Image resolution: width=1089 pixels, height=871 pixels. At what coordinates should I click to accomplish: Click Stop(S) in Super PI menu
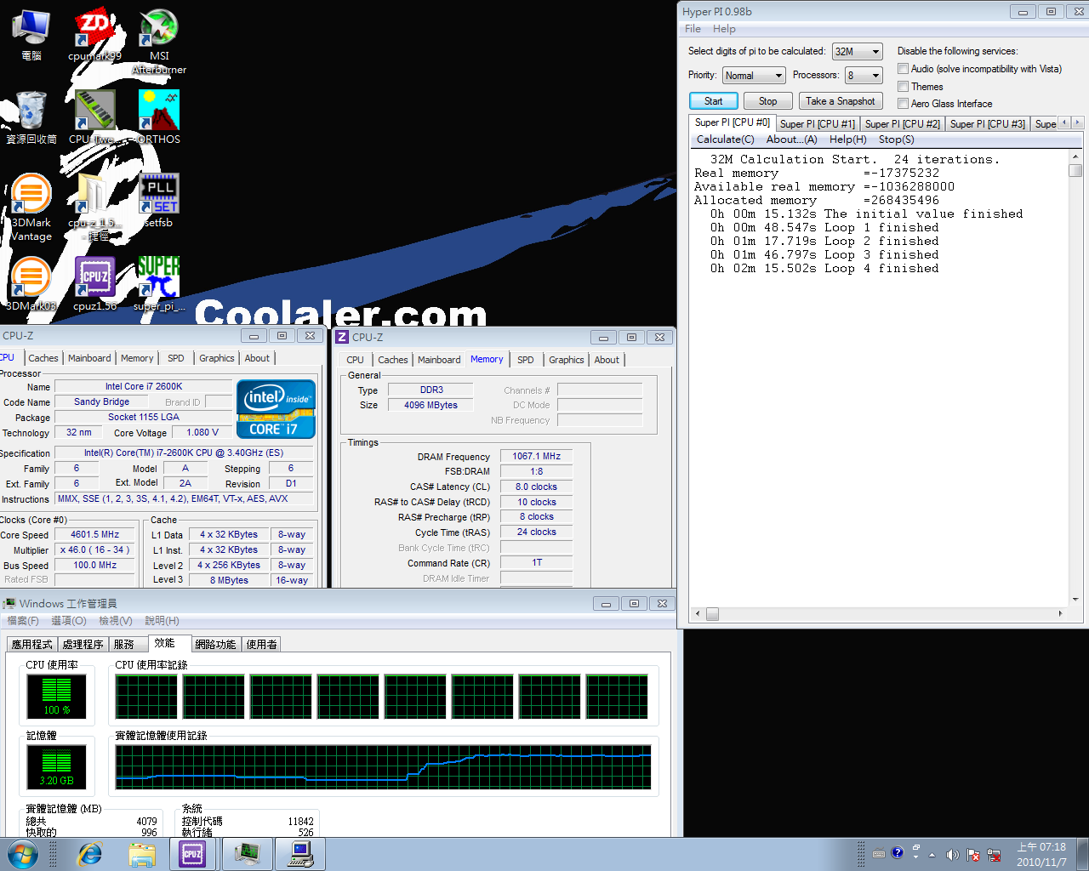(x=896, y=139)
